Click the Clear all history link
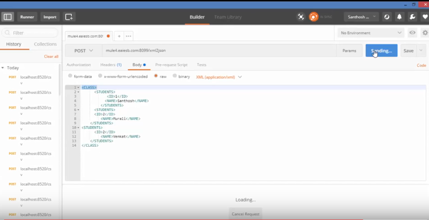Viewport: 429px width, 220px height. click(51, 56)
